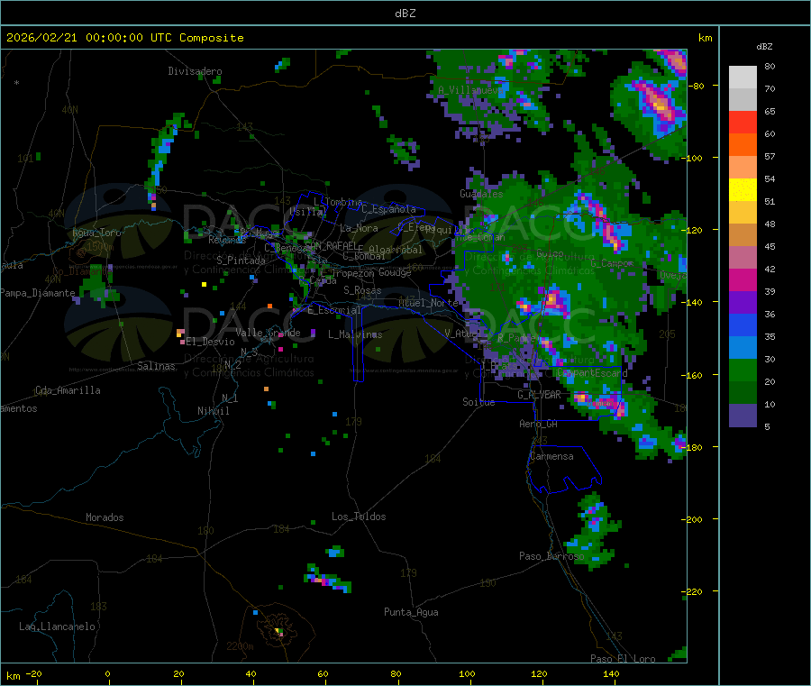Click the Valle_Grande map label

[268, 333]
